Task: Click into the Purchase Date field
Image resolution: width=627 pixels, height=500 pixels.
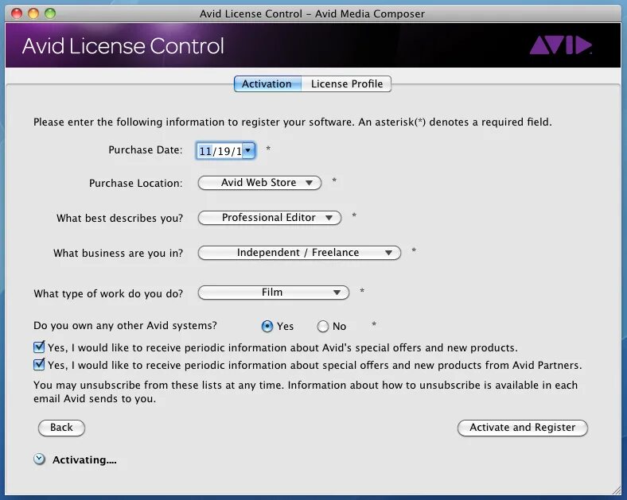Action: pos(220,151)
